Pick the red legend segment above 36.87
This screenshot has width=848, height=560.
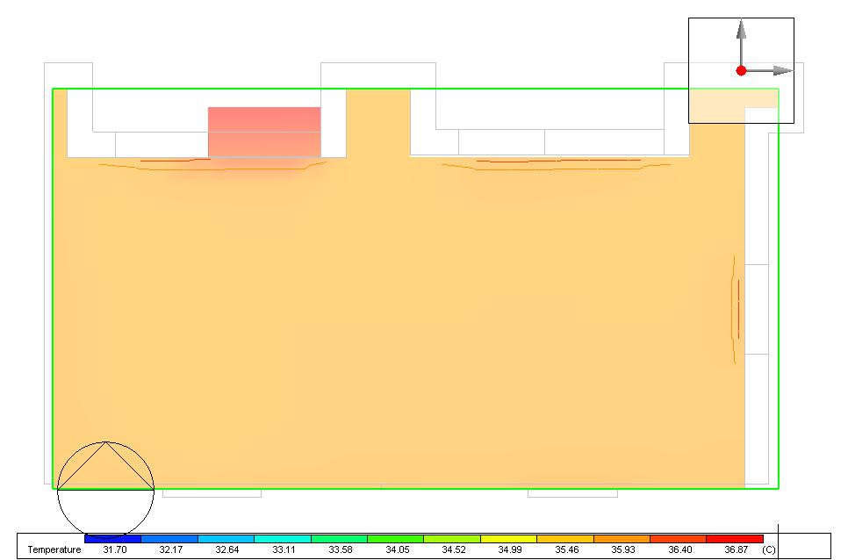tap(735, 539)
